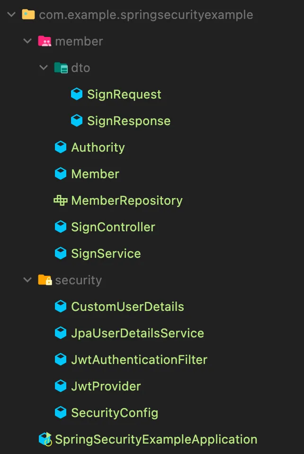Screen dimensions: 304x454
Task: Click the dto folder icon
Action: click(61, 68)
